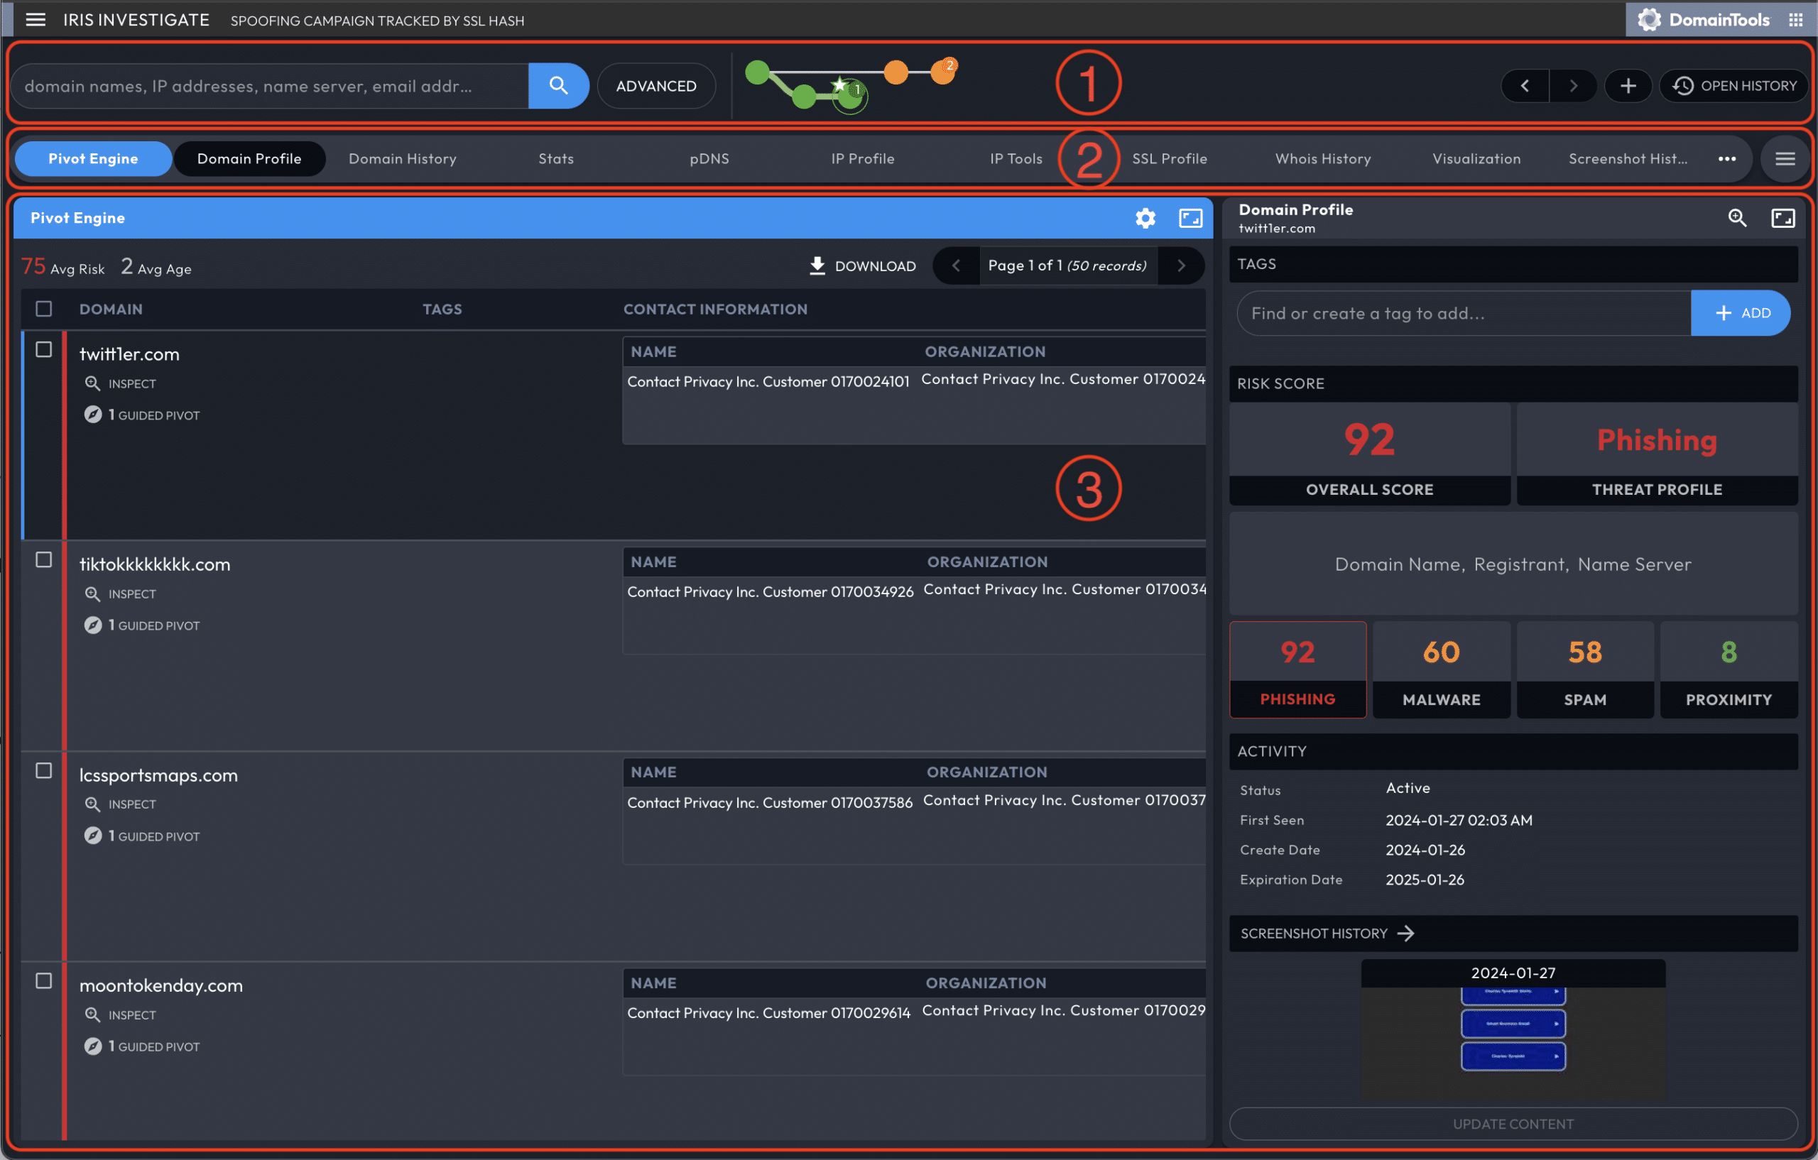Click the blue search magnifier button
The height and width of the screenshot is (1160, 1818).
(x=558, y=85)
